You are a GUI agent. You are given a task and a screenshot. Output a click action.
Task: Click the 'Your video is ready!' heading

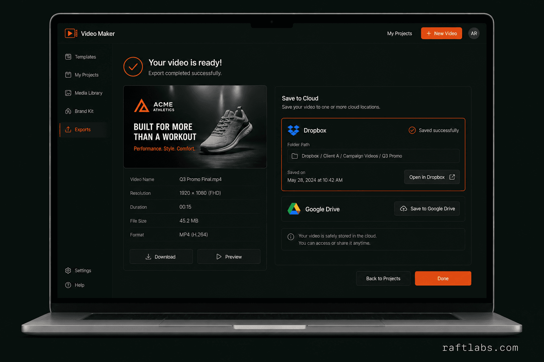coord(185,63)
